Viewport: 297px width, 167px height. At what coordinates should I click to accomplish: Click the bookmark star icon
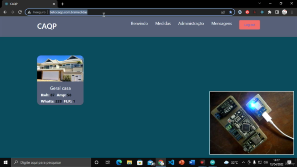click(231, 12)
